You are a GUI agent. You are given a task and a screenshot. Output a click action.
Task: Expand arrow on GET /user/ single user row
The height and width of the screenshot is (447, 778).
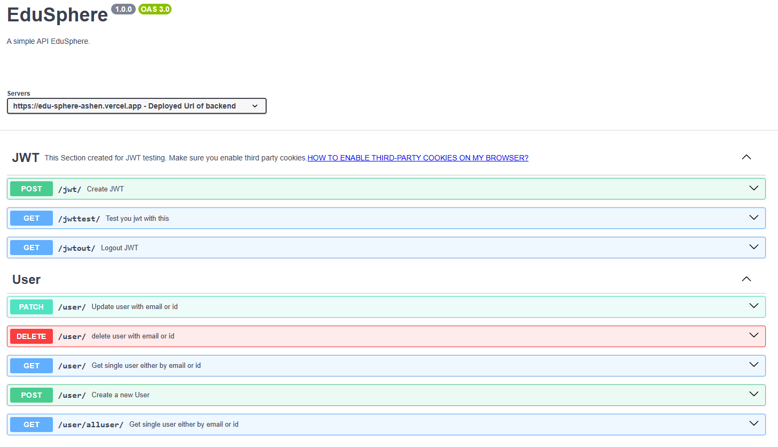(754, 365)
